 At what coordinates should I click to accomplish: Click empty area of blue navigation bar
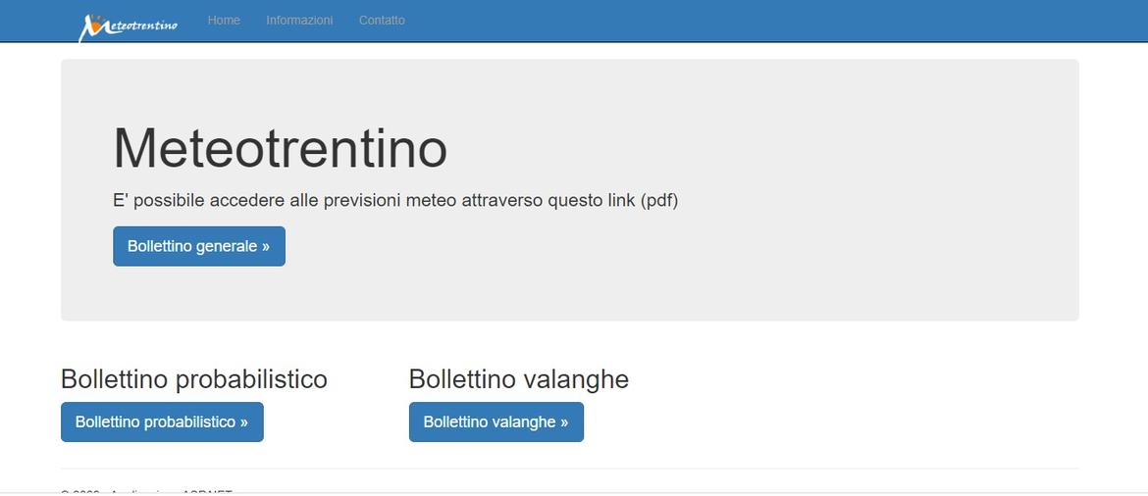click(732, 21)
